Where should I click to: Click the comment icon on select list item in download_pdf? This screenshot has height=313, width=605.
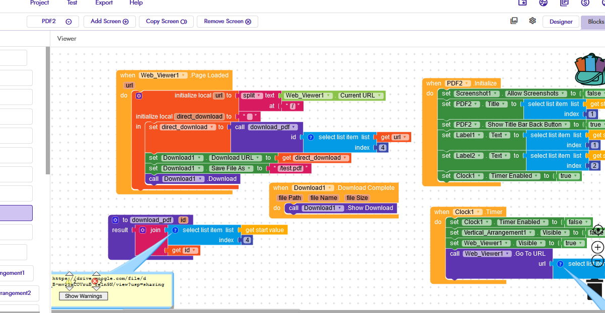point(175,230)
